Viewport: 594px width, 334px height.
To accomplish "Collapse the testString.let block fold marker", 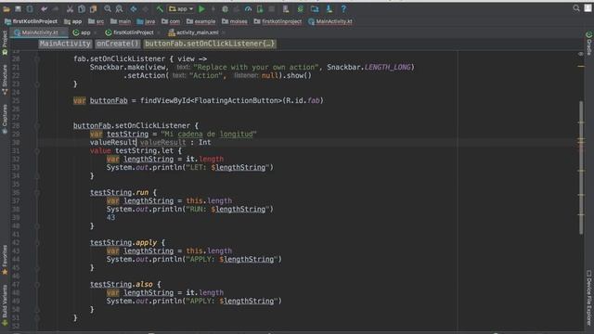I will [37, 150].
